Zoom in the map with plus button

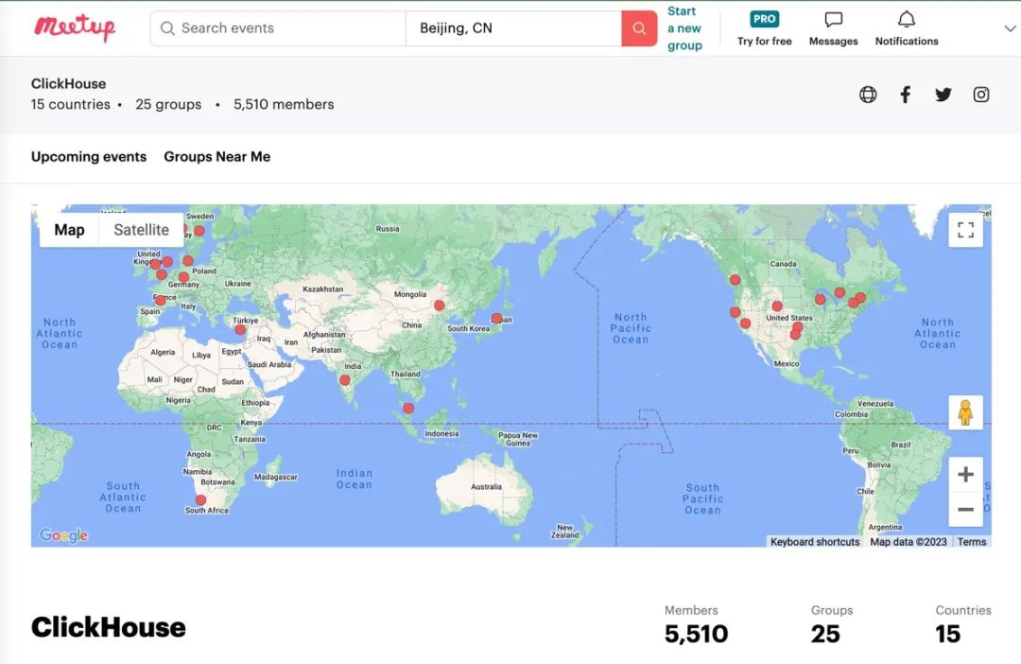(965, 475)
